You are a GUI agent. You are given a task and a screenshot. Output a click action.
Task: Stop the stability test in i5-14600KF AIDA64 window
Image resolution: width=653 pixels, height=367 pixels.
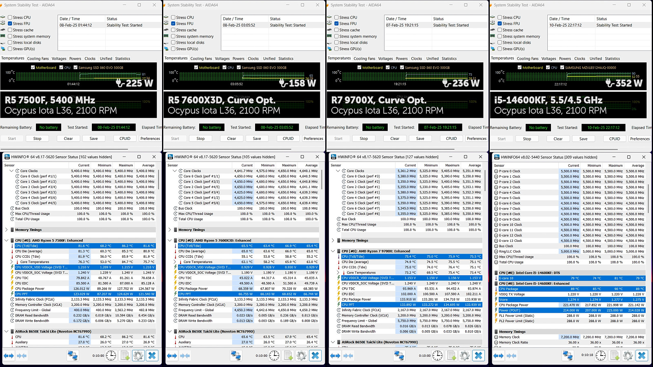tap(527, 139)
